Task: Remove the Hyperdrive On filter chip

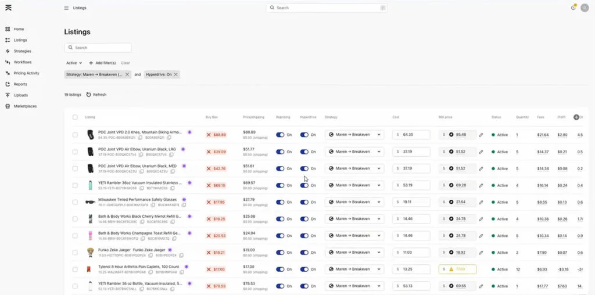Action: 175,74
